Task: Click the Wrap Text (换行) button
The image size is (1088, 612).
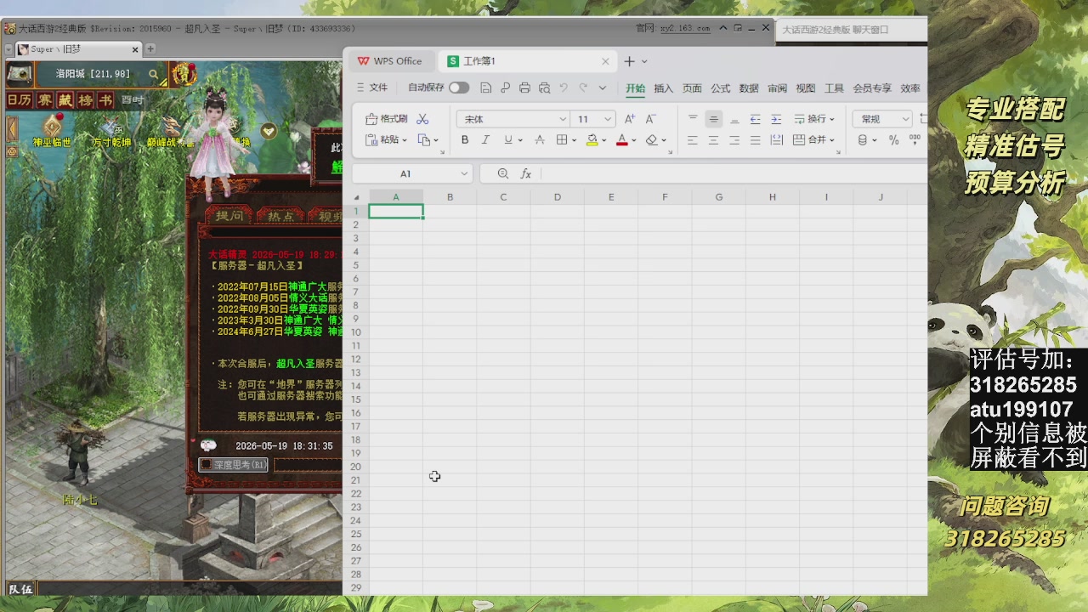Action: click(x=808, y=119)
